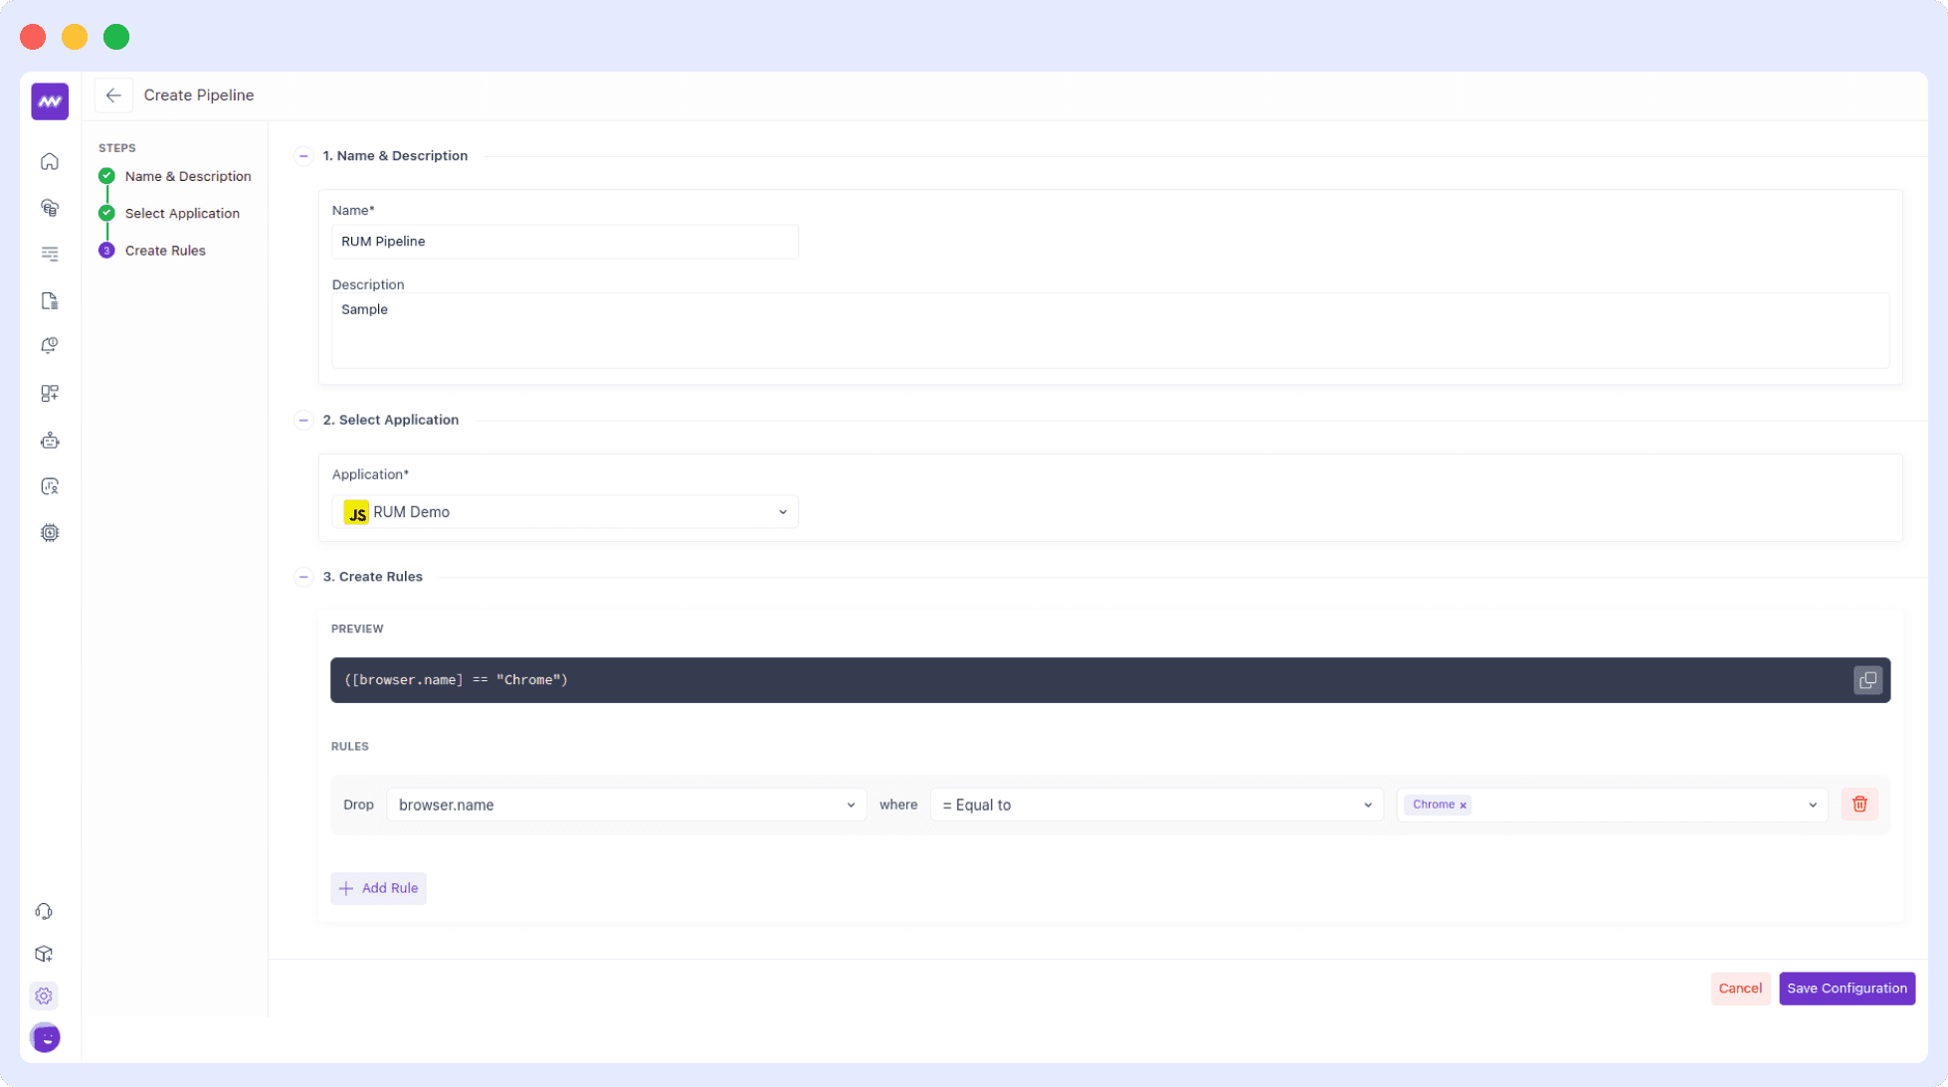The height and width of the screenshot is (1087, 1948).
Task: Remove the Chrome tag from value field
Action: click(1462, 806)
